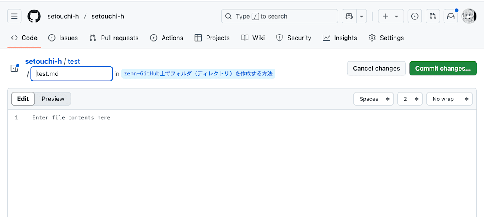
Task: Open the issues icon in header
Action: click(415, 16)
